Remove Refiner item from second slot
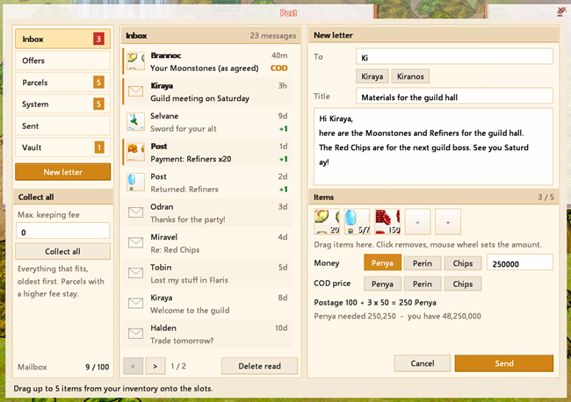 [357, 221]
